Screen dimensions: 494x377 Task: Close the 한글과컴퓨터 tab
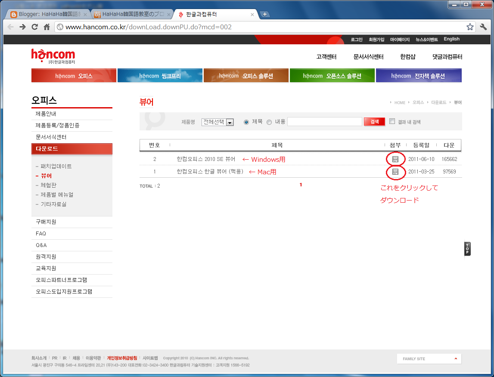click(252, 15)
